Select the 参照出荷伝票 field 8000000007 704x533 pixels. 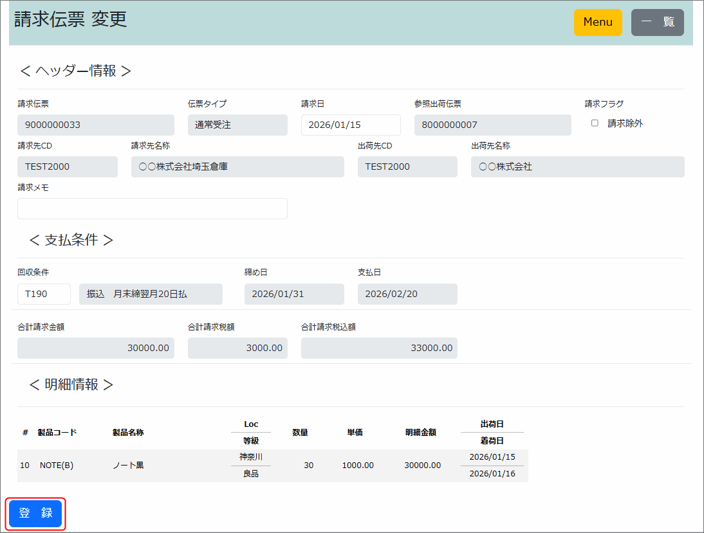[492, 125]
